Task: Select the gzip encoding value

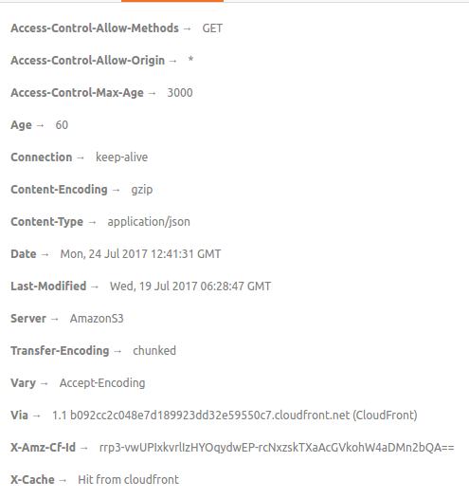Action: 142,190
